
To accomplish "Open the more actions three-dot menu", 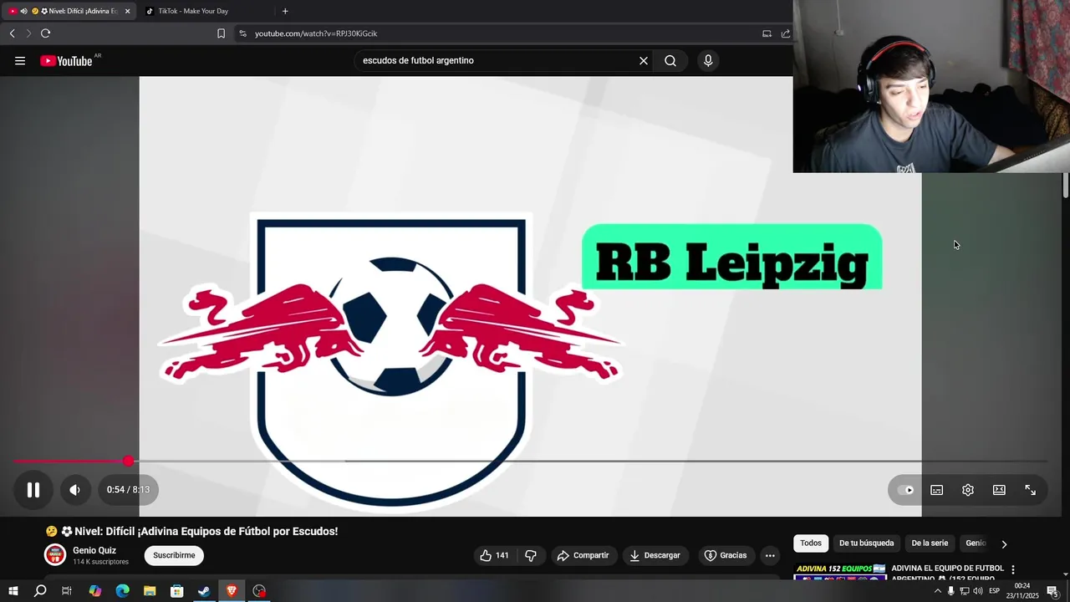I will pyautogui.click(x=770, y=555).
